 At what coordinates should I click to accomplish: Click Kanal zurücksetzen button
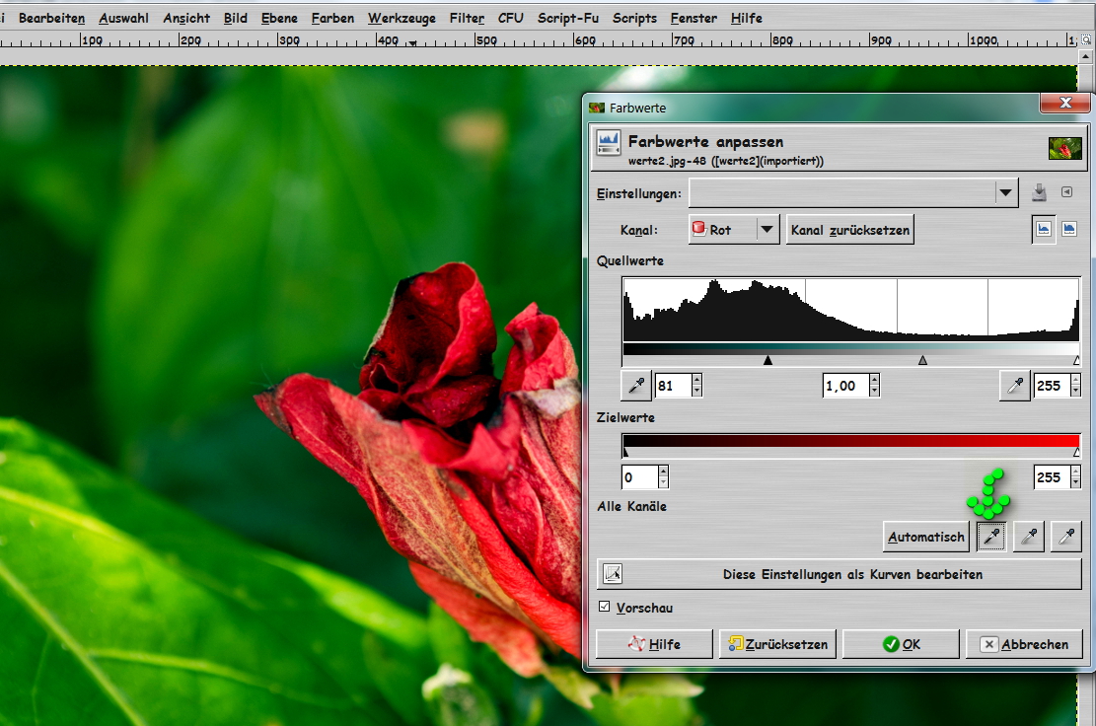849,230
